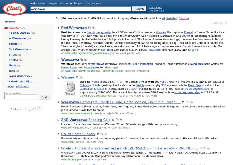Show Warsaw result in clusters icon

(81, 77)
